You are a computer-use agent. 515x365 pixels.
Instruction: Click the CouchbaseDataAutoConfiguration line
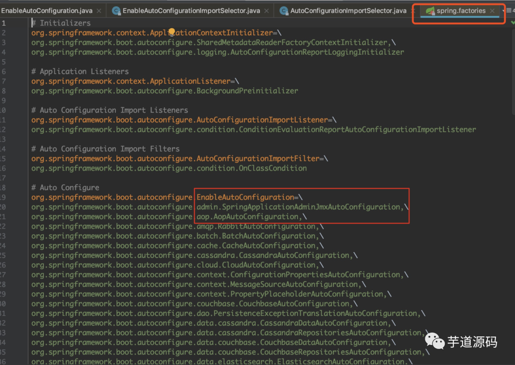click(x=214, y=343)
